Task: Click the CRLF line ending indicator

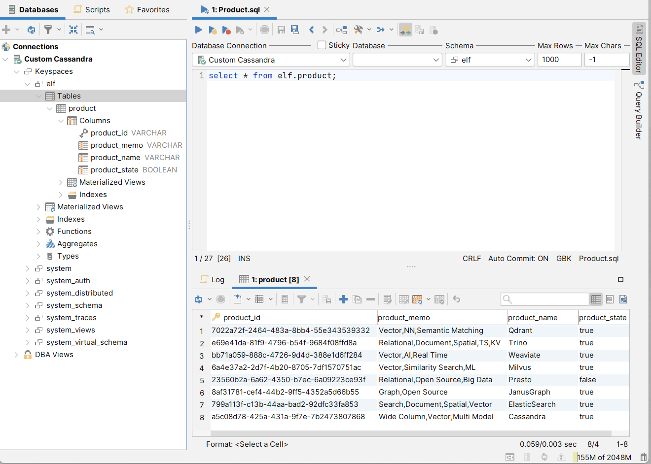Action: click(471, 259)
